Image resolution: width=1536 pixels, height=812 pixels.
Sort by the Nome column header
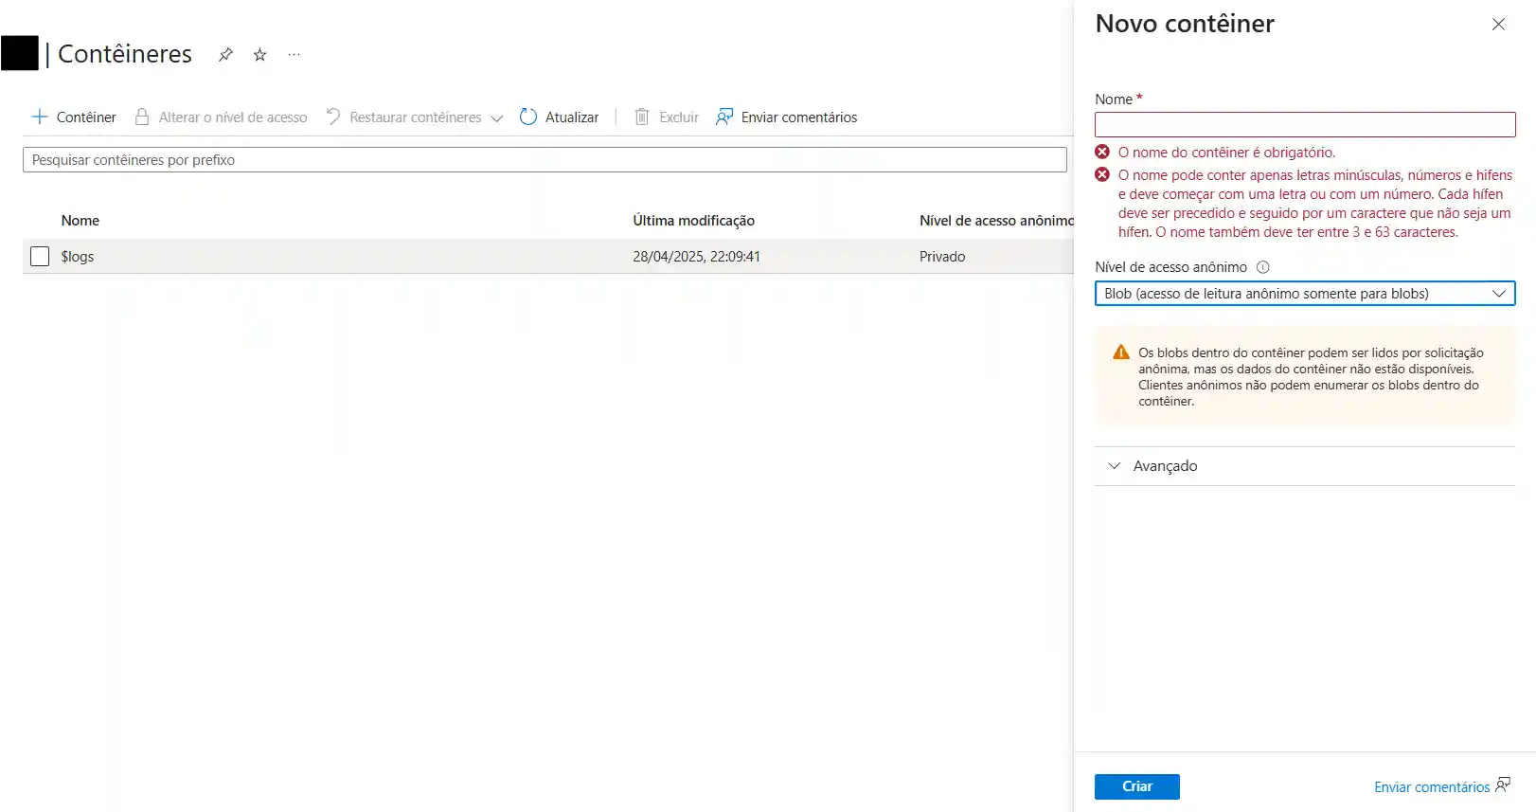tap(80, 221)
